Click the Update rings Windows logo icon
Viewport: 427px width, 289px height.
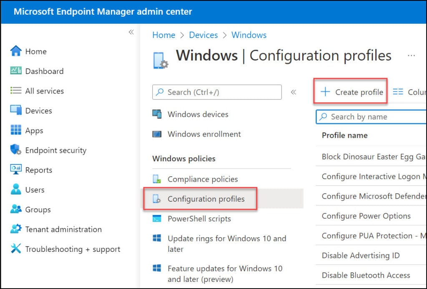(x=157, y=238)
